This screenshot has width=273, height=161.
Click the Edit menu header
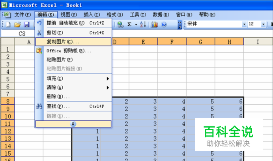coord(46,15)
